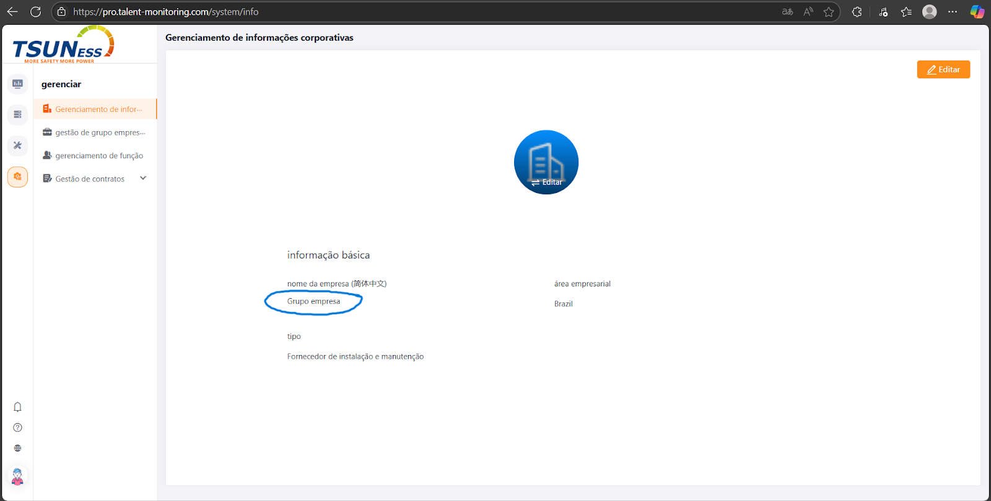Viewport: 991px width, 501px height.
Task: Click the TSUNESS logo
Action: [63, 45]
